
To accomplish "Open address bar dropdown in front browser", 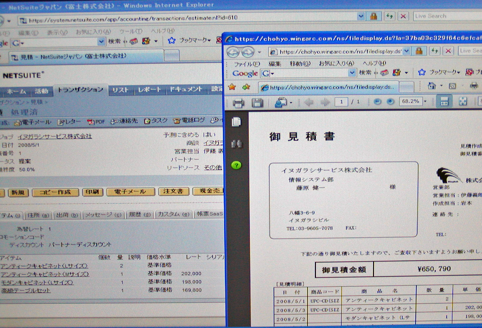I will pyautogui.click(x=407, y=51).
